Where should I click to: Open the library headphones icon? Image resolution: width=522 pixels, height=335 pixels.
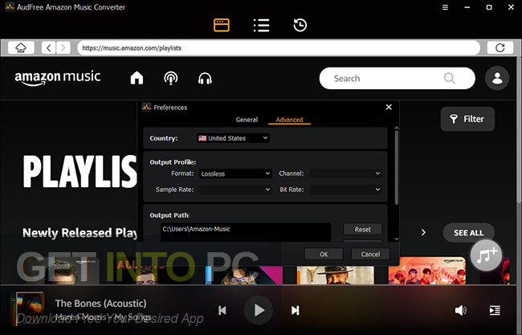click(x=205, y=79)
